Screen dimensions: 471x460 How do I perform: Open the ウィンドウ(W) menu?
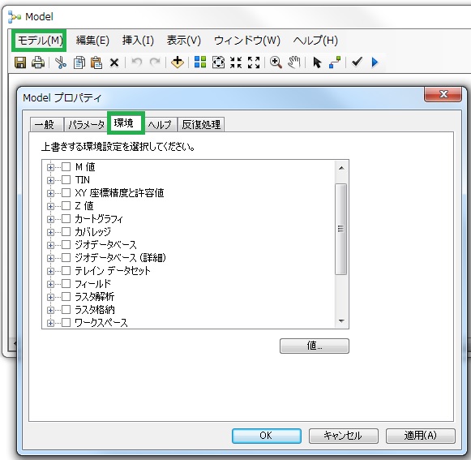[247, 41]
